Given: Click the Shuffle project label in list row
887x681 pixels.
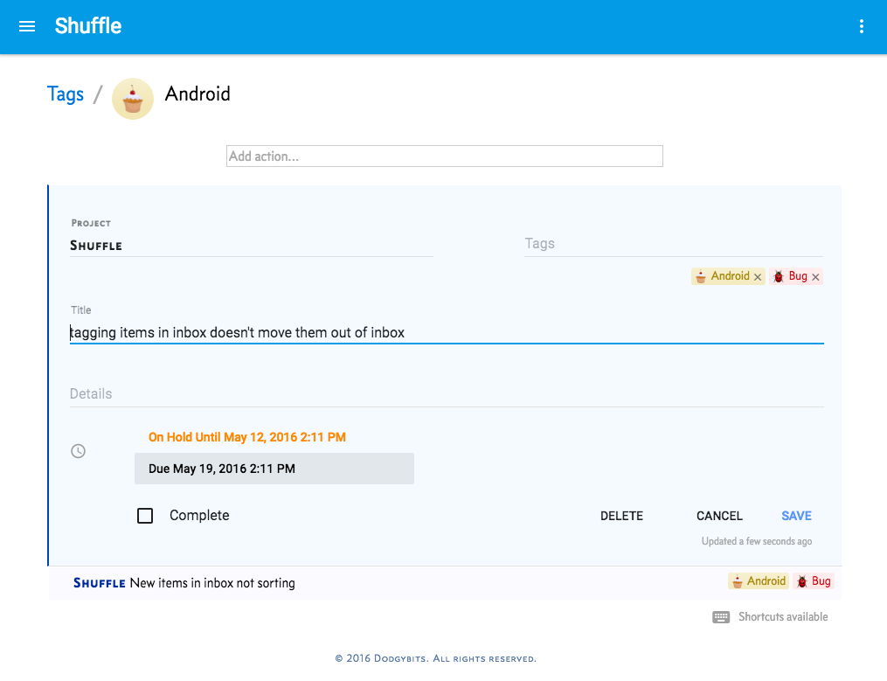Looking at the screenshot, I should pos(100,583).
